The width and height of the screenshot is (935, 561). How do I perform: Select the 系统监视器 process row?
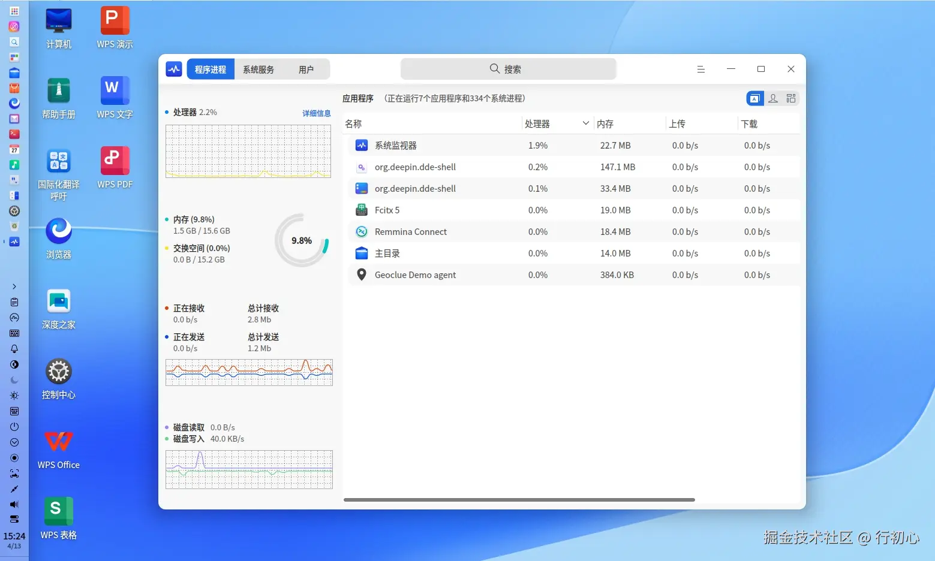click(574, 145)
